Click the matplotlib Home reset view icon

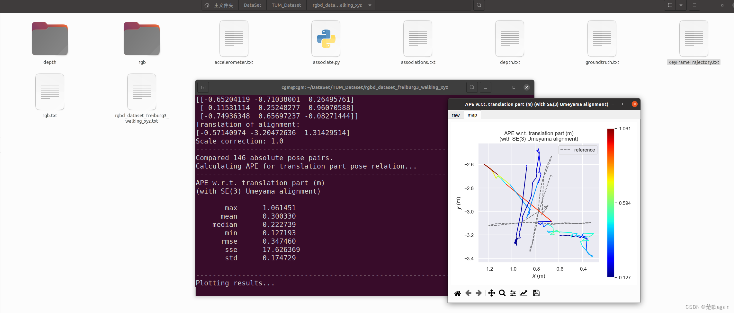(x=458, y=293)
